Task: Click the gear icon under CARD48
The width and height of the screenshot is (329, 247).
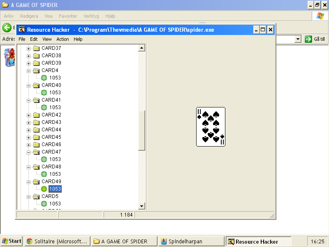Action: (44, 174)
